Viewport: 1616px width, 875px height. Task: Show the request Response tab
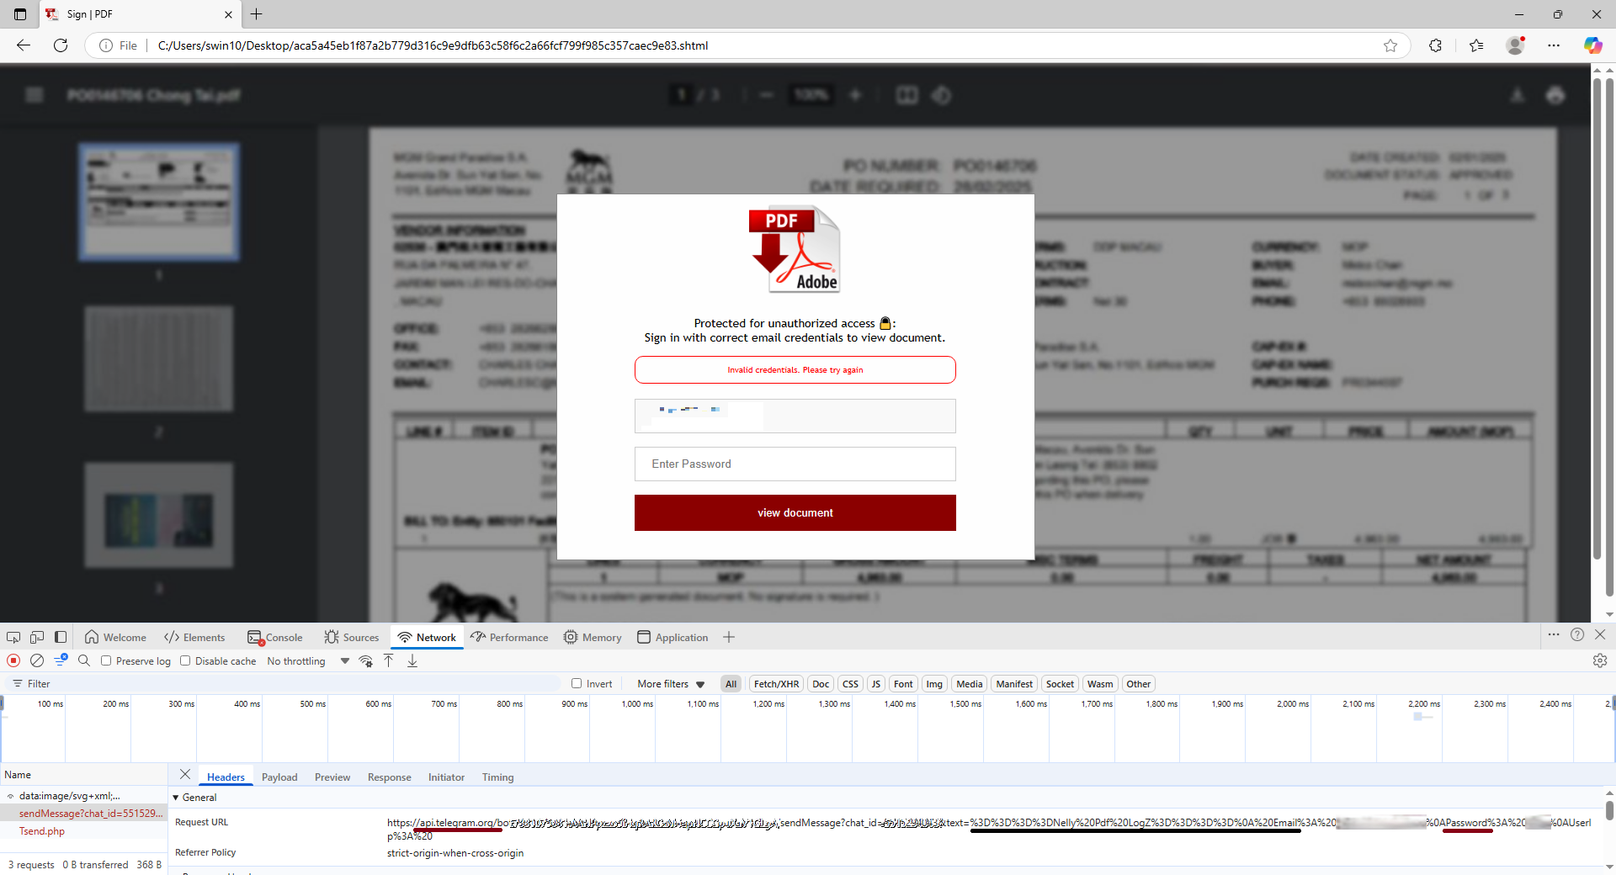coord(389,777)
